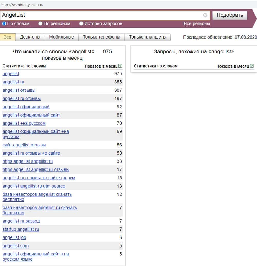Open 'angellist angellist ru utm source' link

pyautogui.click(x=34, y=186)
